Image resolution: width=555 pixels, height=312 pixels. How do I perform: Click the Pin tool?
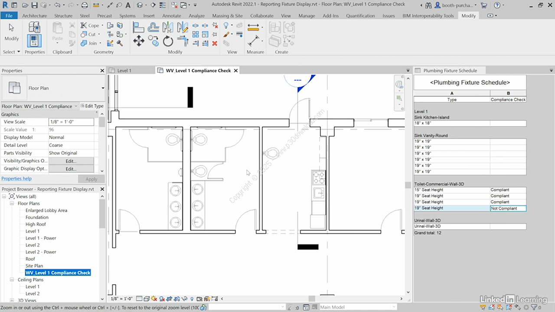click(215, 34)
